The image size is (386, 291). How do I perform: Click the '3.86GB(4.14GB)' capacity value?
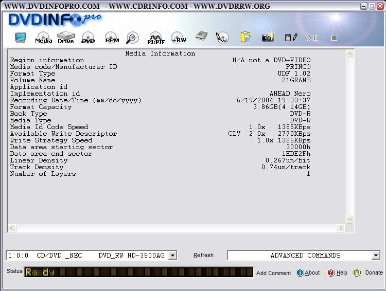pyautogui.click(x=282, y=107)
